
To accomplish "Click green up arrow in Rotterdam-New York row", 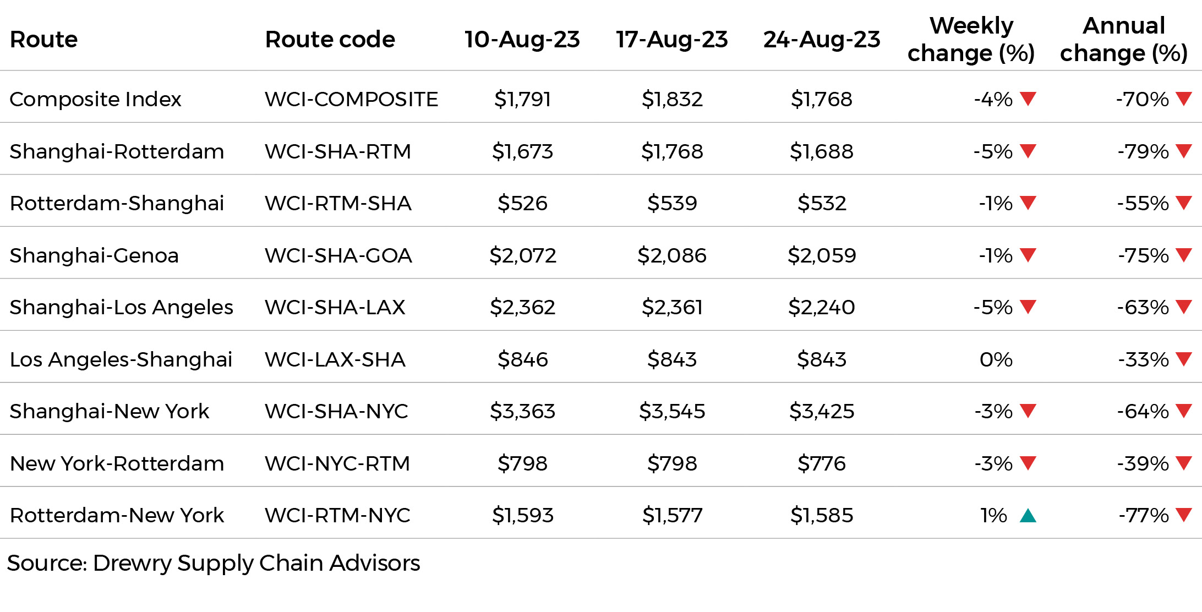I will tap(1028, 515).
